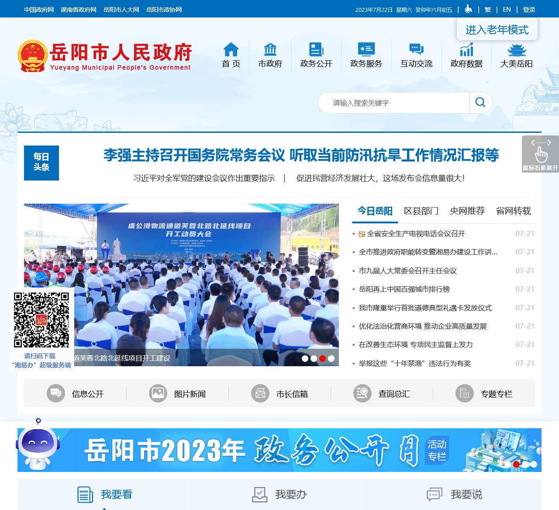Click the 登录 login link
The image size is (559, 510).
click(x=529, y=10)
